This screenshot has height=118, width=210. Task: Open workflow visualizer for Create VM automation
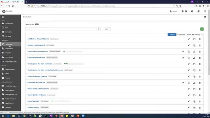[194, 83]
